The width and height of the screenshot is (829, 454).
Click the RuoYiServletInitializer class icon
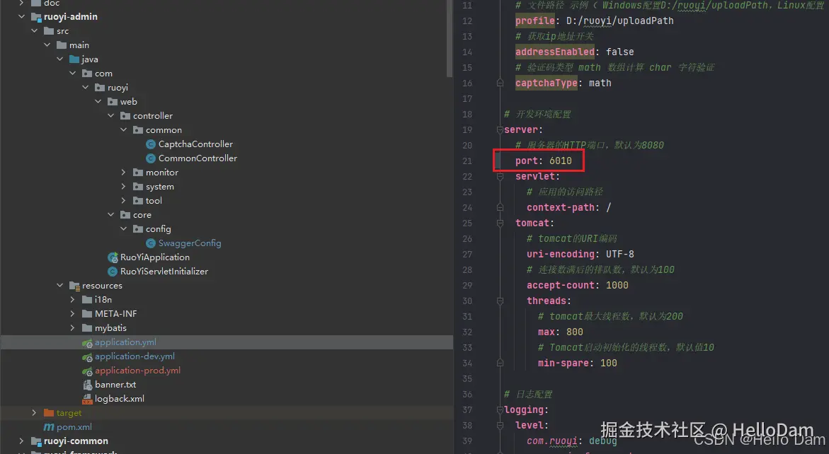click(x=113, y=272)
